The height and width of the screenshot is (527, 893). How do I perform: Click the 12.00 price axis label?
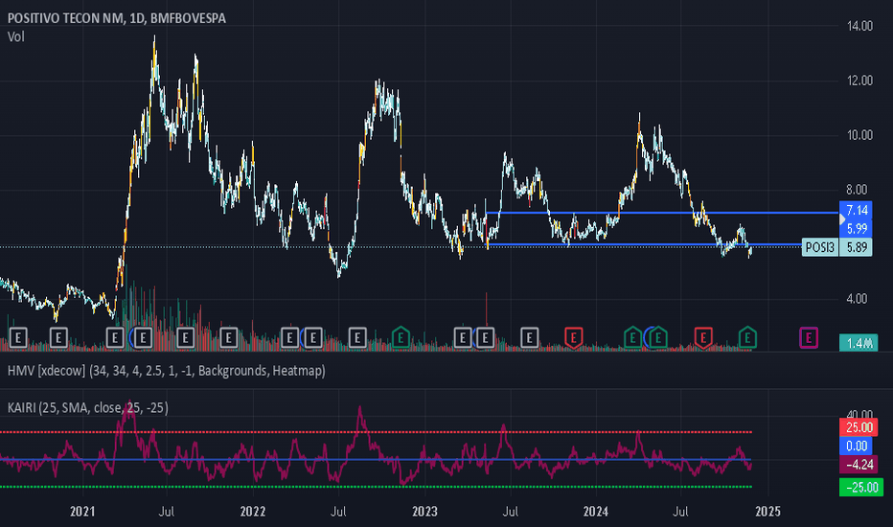point(859,80)
